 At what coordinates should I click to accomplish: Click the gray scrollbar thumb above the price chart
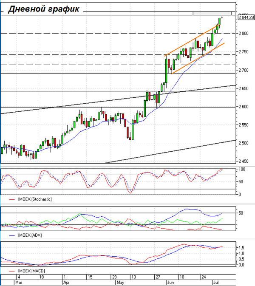pos(212,13)
